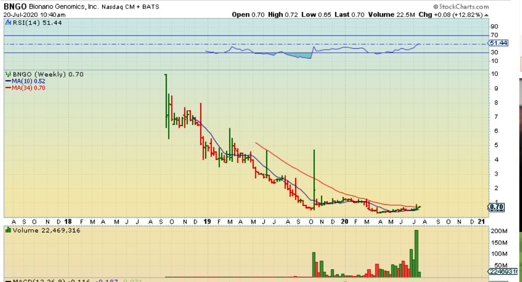Viewport: 522px width, 282px height.
Task: Click the Volume bar chart icon
Action: tap(8, 230)
